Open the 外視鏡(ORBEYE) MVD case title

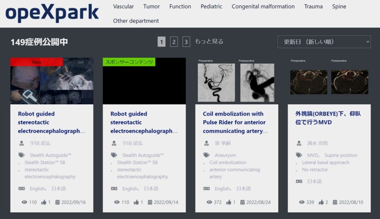click(x=328, y=118)
